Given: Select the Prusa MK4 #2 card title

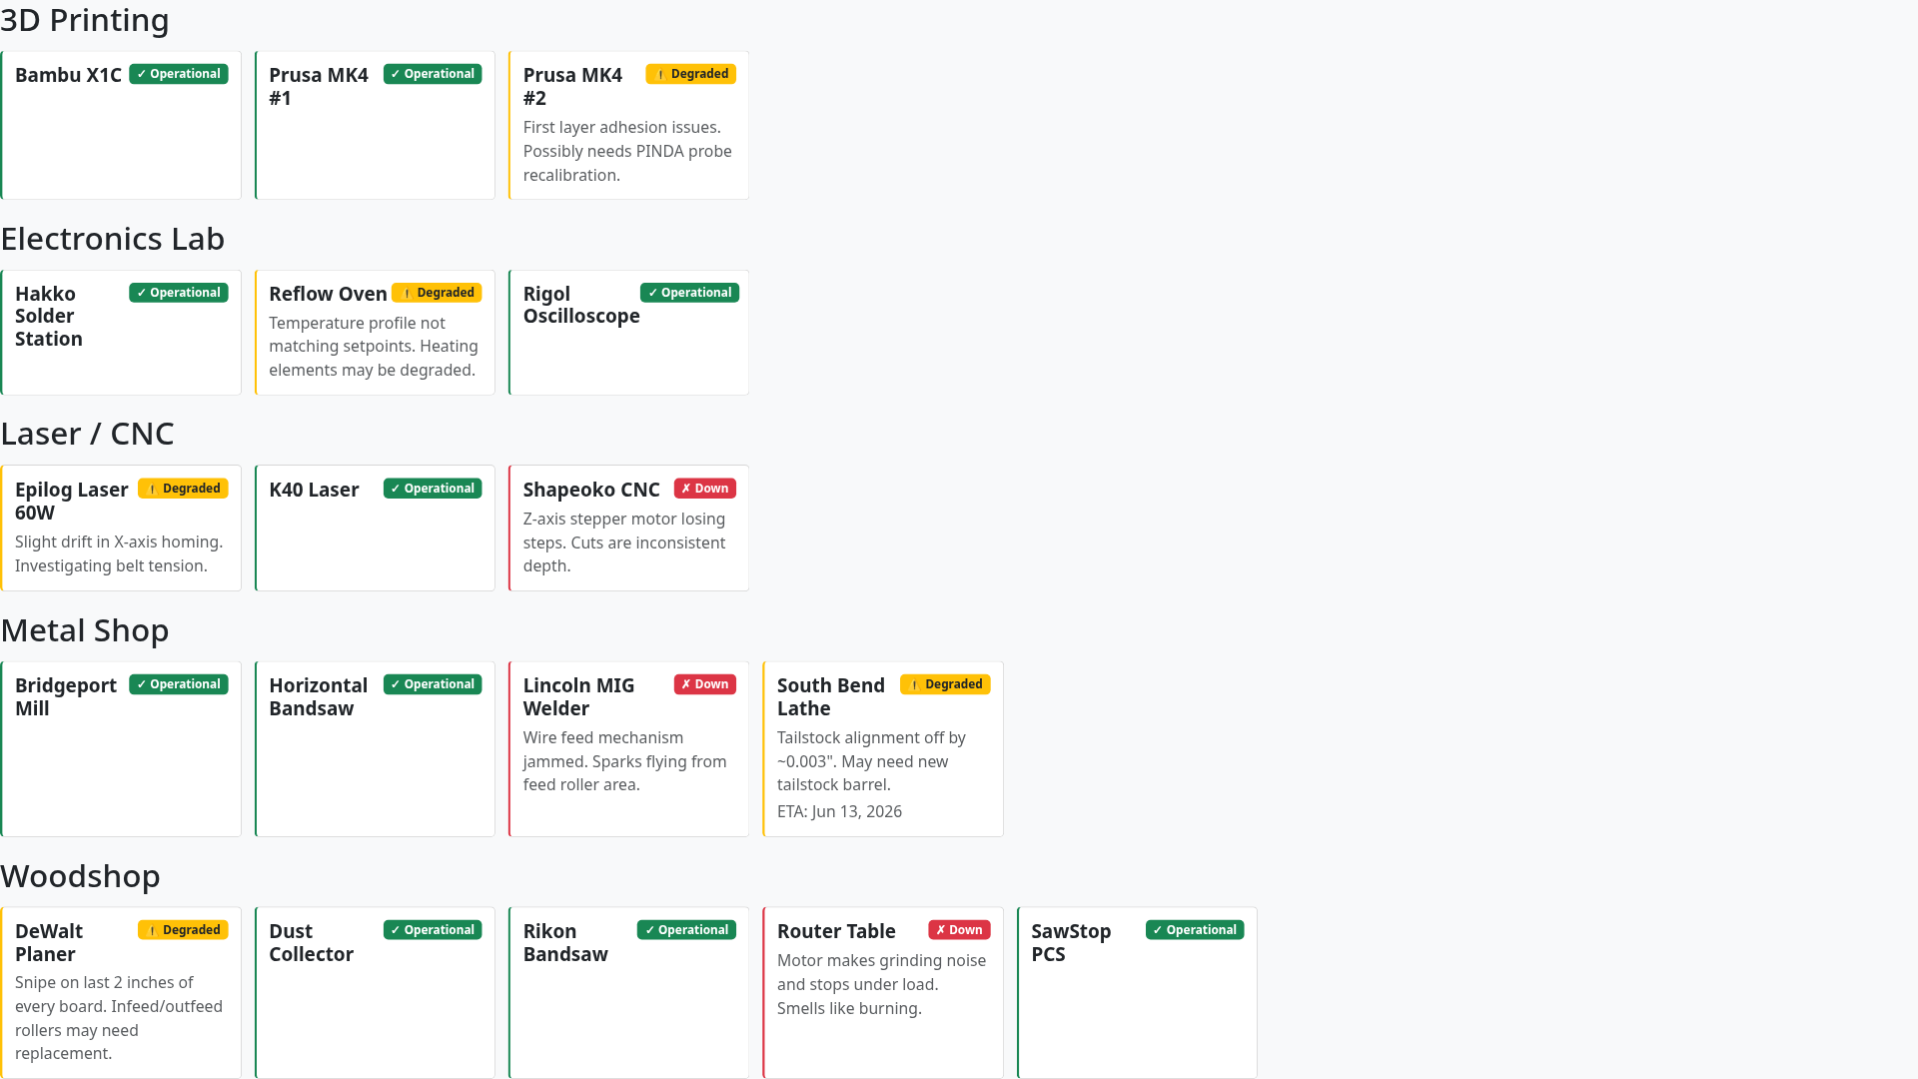Looking at the screenshot, I should tap(572, 86).
